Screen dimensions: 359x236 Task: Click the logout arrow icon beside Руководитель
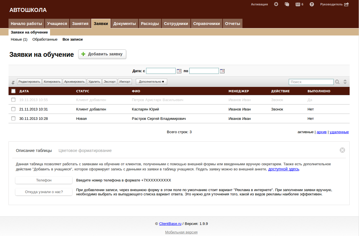click(x=346, y=4)
